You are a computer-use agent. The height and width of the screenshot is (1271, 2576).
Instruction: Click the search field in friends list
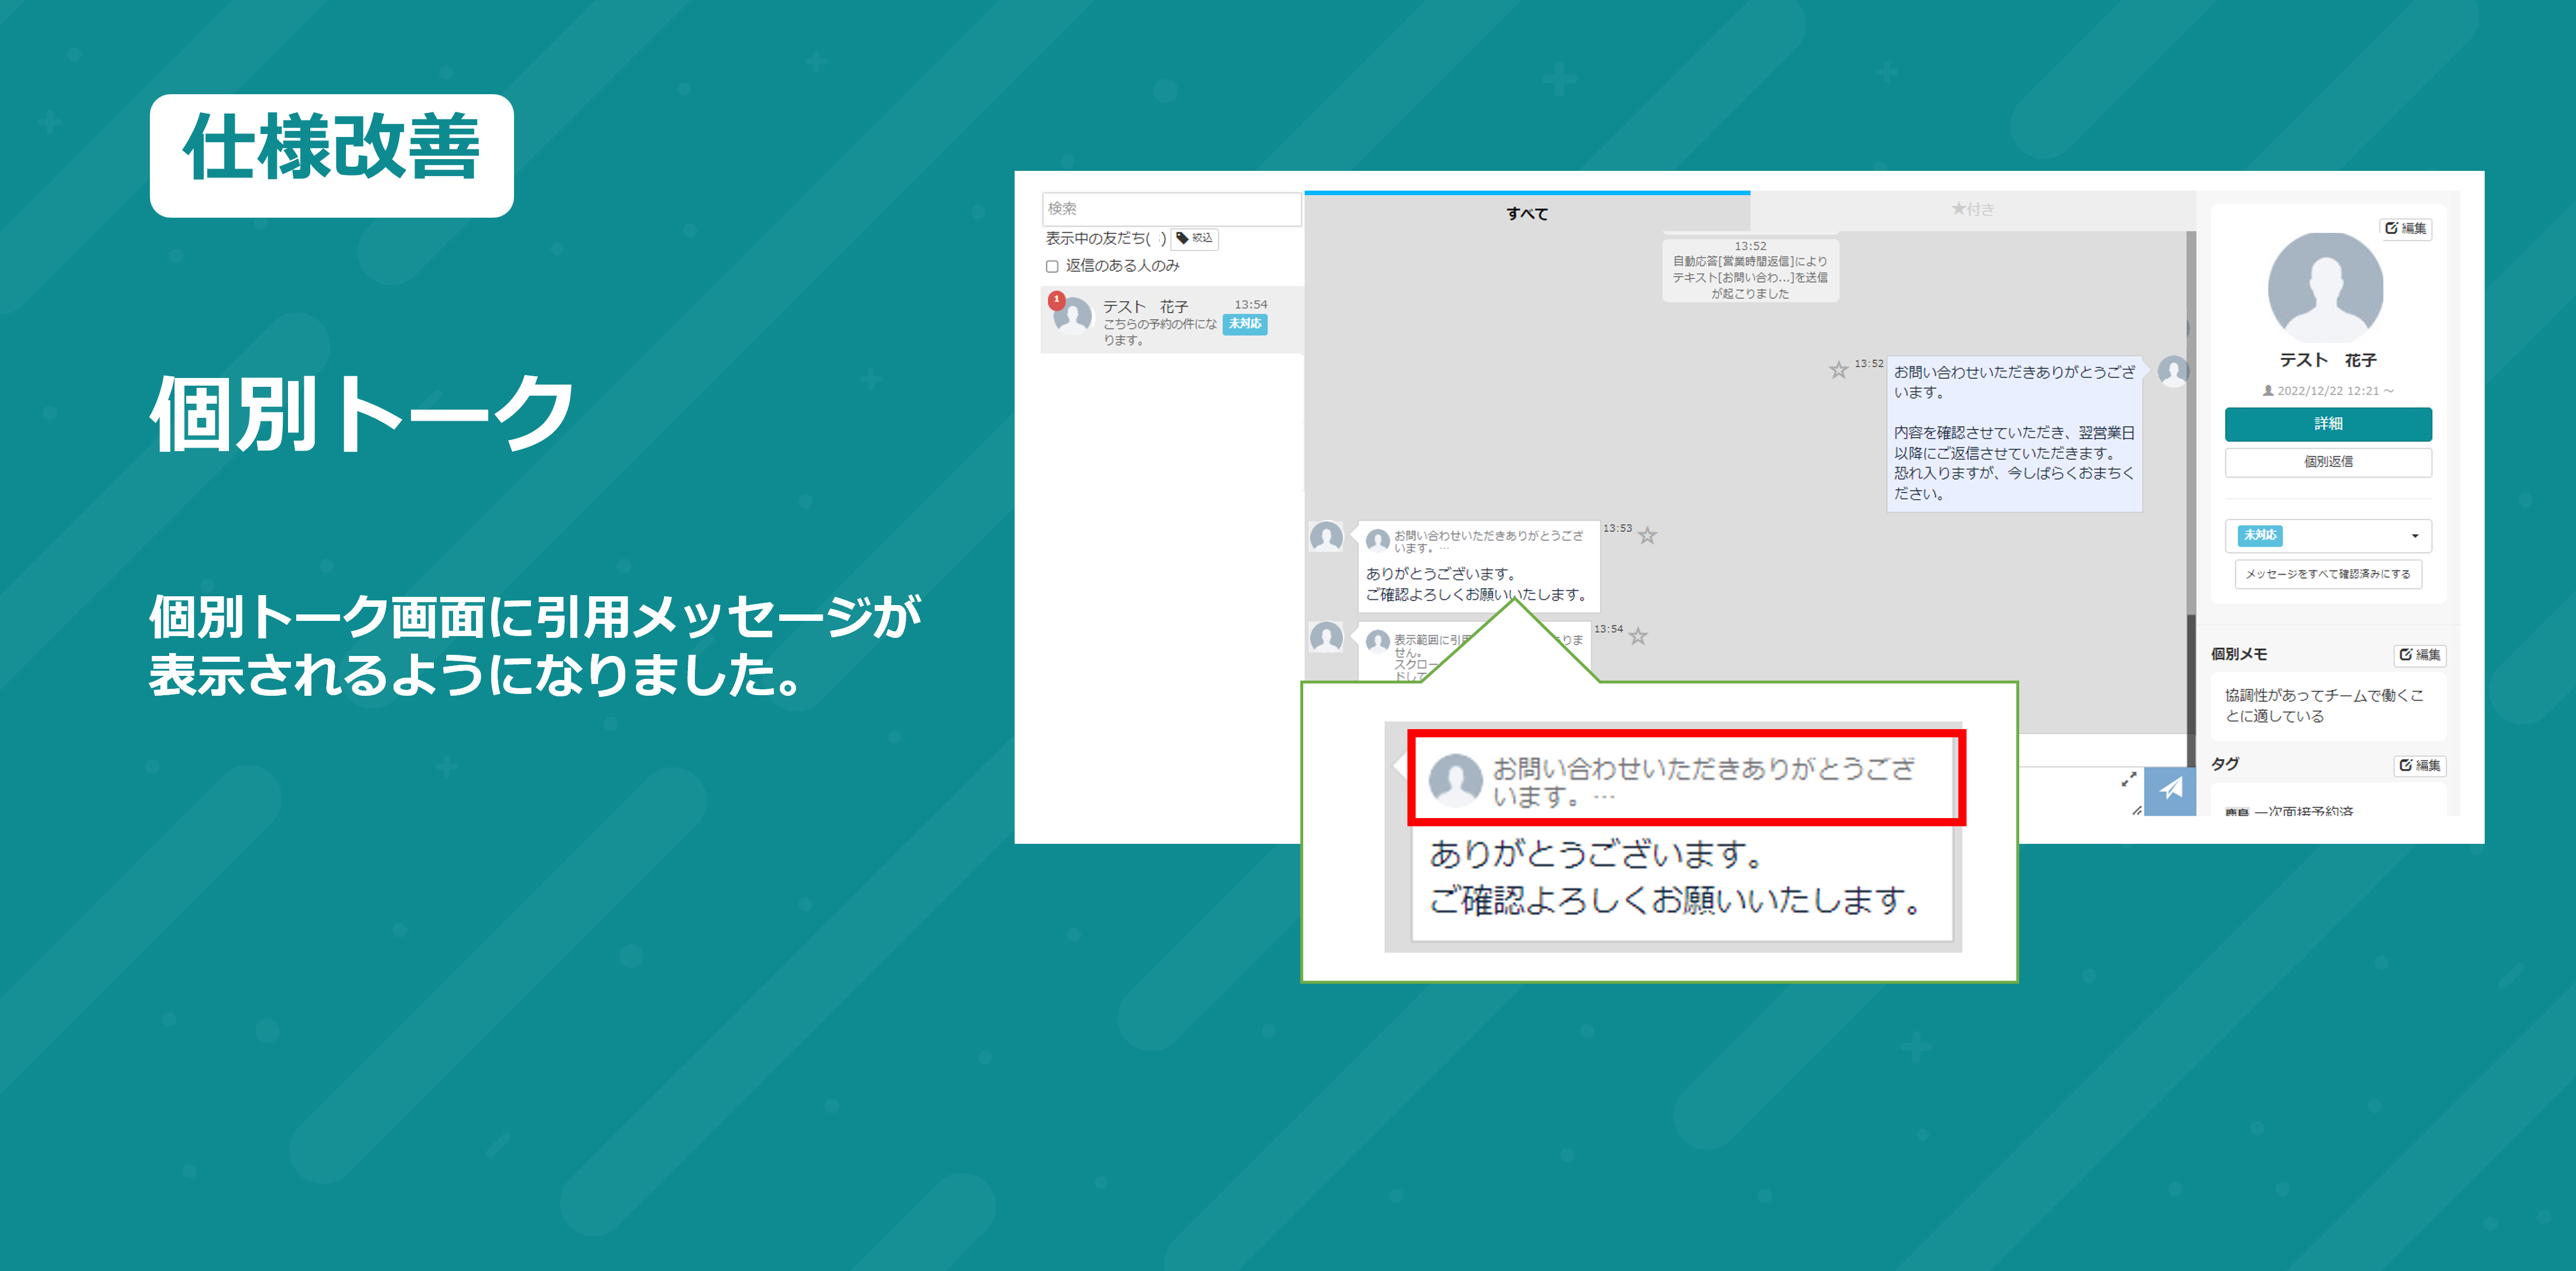coord(1171,209)
